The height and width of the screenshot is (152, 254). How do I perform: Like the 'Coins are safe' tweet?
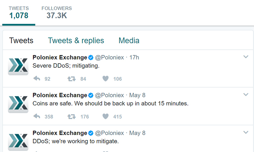click(x=105, y=116)
